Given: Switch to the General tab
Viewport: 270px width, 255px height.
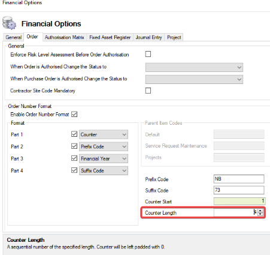Looking at the screenshot, I should 14,37.
